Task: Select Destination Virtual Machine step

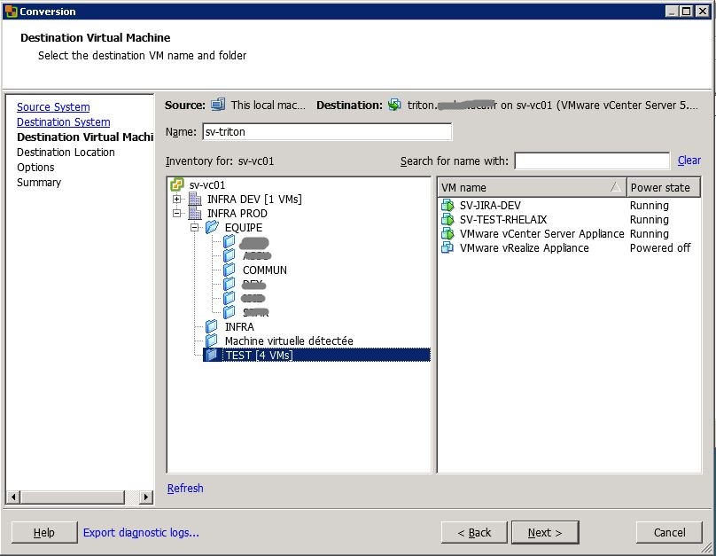Action: point(85,137)
